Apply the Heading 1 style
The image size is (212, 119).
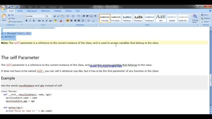(127, 19)
